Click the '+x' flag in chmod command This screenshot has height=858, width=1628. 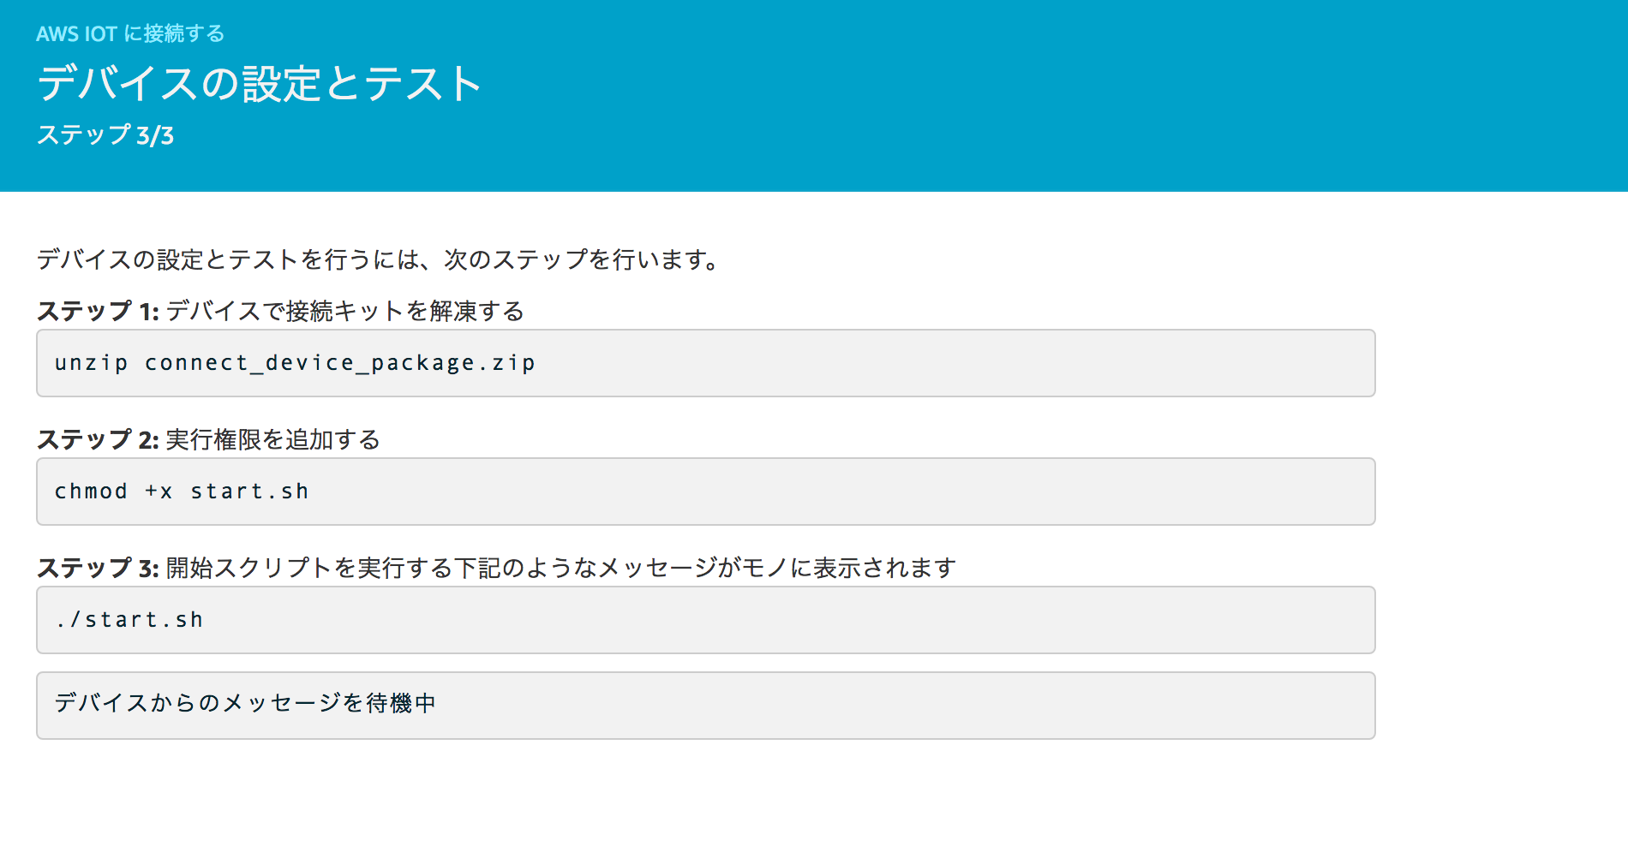click(x=159, y=492)
